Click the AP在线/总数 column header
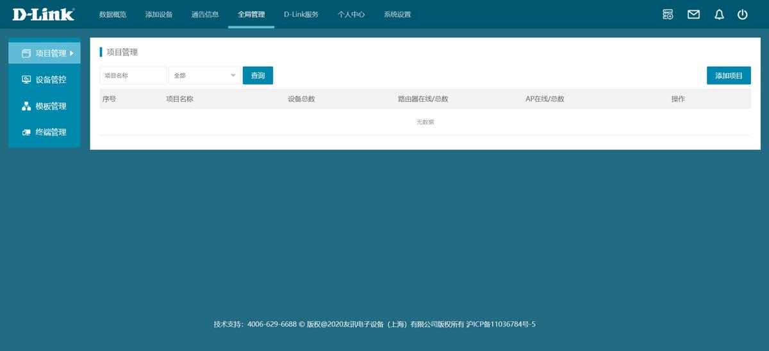Screen dimensions: 769x351 click(x=545, y=99)
